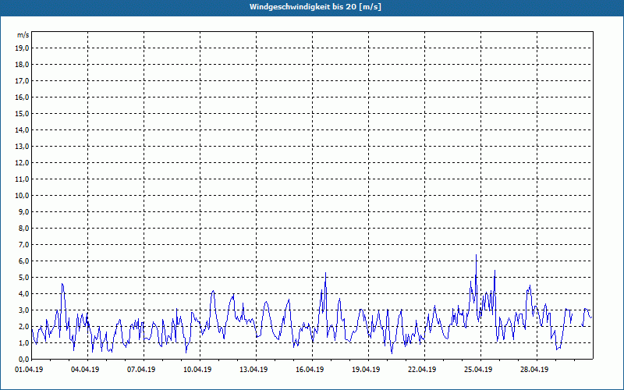Click the chart title 'Windgeschwindigkeit bis 20 [m/s]'

[x=315, y=7]
